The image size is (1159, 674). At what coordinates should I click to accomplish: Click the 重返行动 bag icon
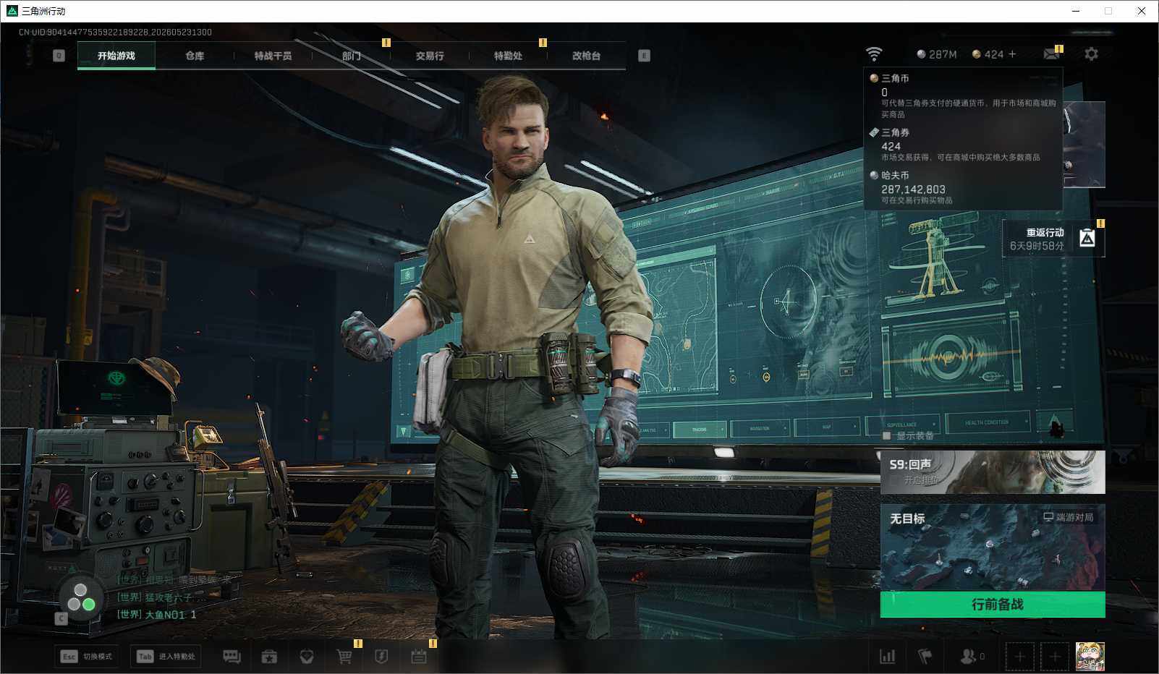coord(1087,238)
